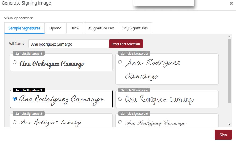Switch to the Upload tab
Image resolution: width=236 pixels, height=141 pixels.
point(55,28)
